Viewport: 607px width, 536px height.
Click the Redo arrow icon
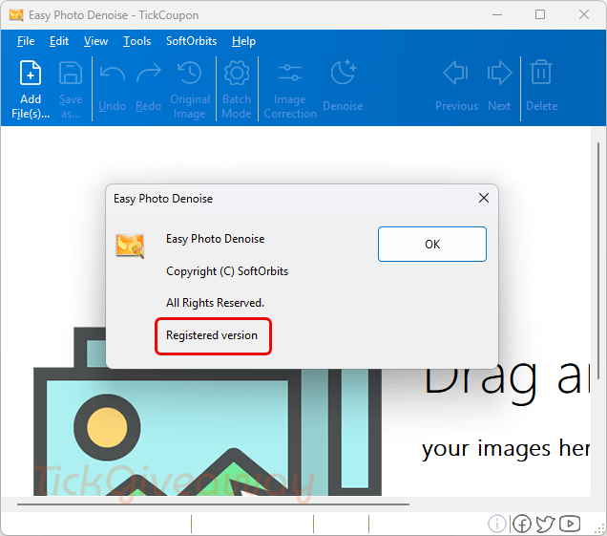[x=149, y=73]
